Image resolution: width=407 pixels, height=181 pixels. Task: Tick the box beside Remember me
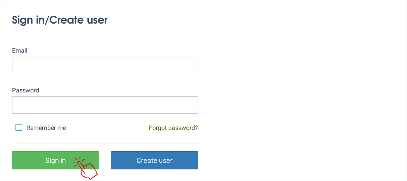(19, 128)
